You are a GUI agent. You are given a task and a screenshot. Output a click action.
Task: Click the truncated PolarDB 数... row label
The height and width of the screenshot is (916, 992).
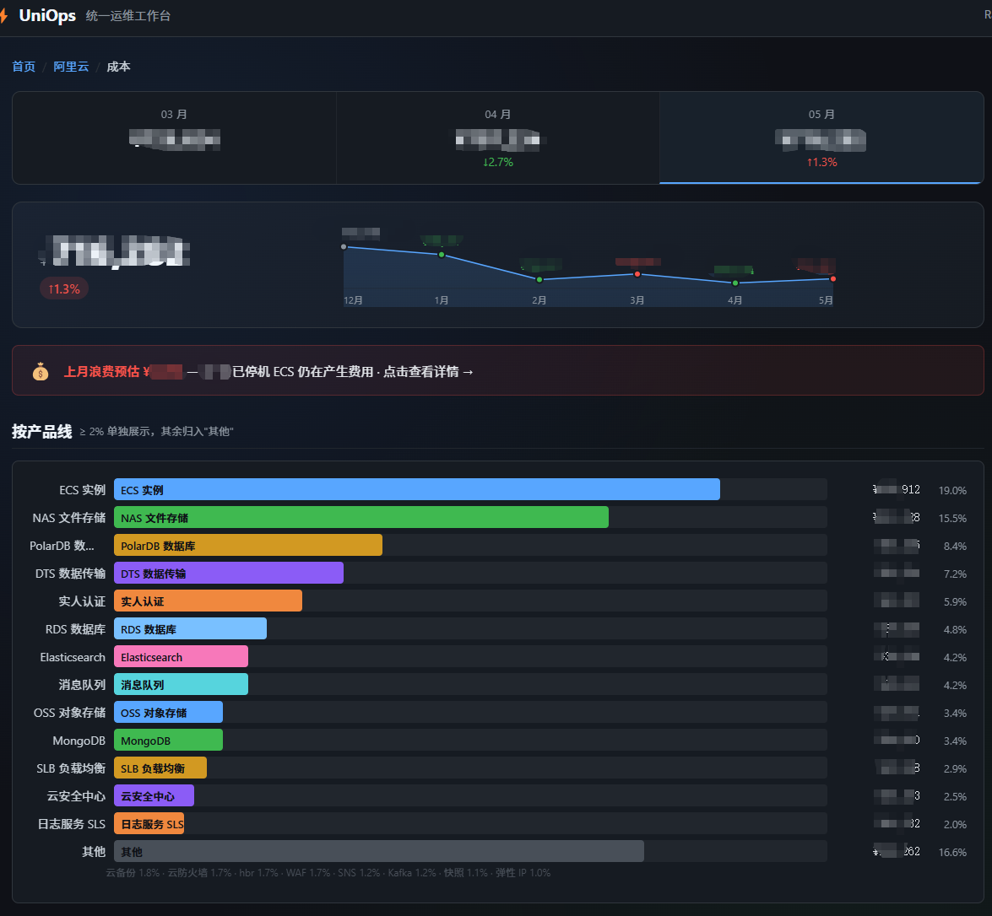pyautogui.click(x=62, y=546)
